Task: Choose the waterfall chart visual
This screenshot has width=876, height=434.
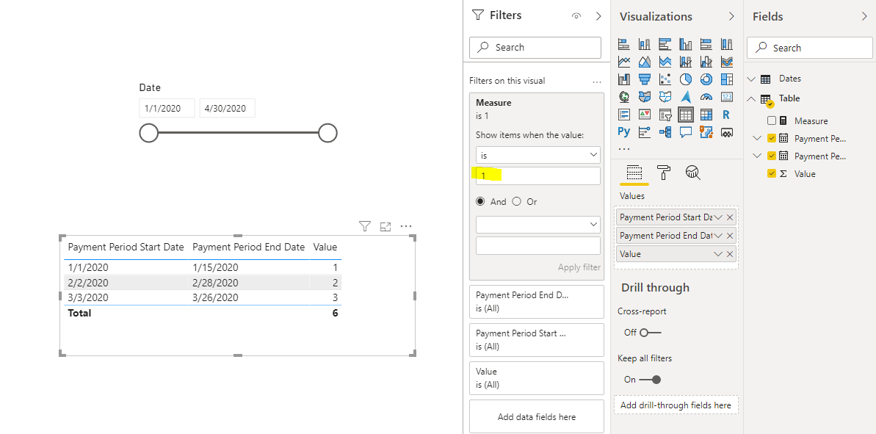Action: 624,79
